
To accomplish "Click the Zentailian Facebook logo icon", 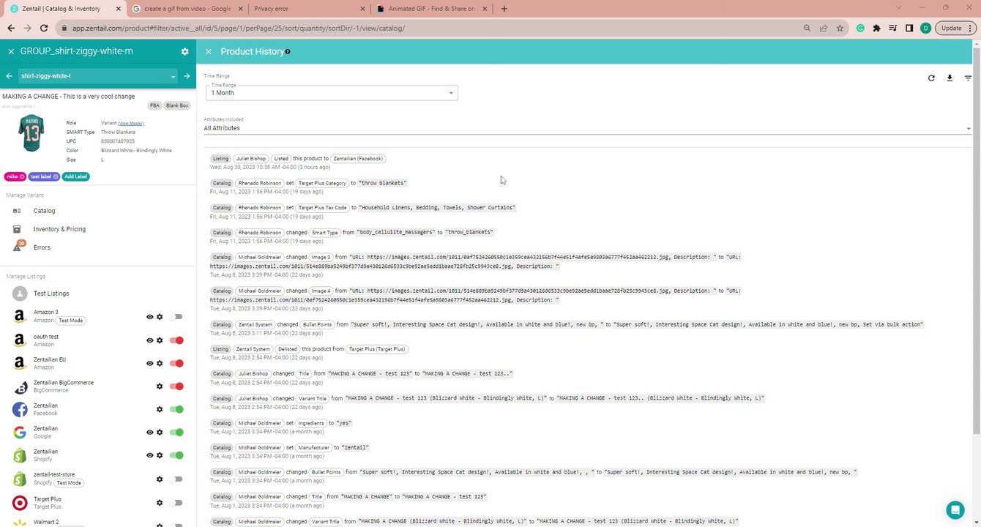I will point(20,409).
